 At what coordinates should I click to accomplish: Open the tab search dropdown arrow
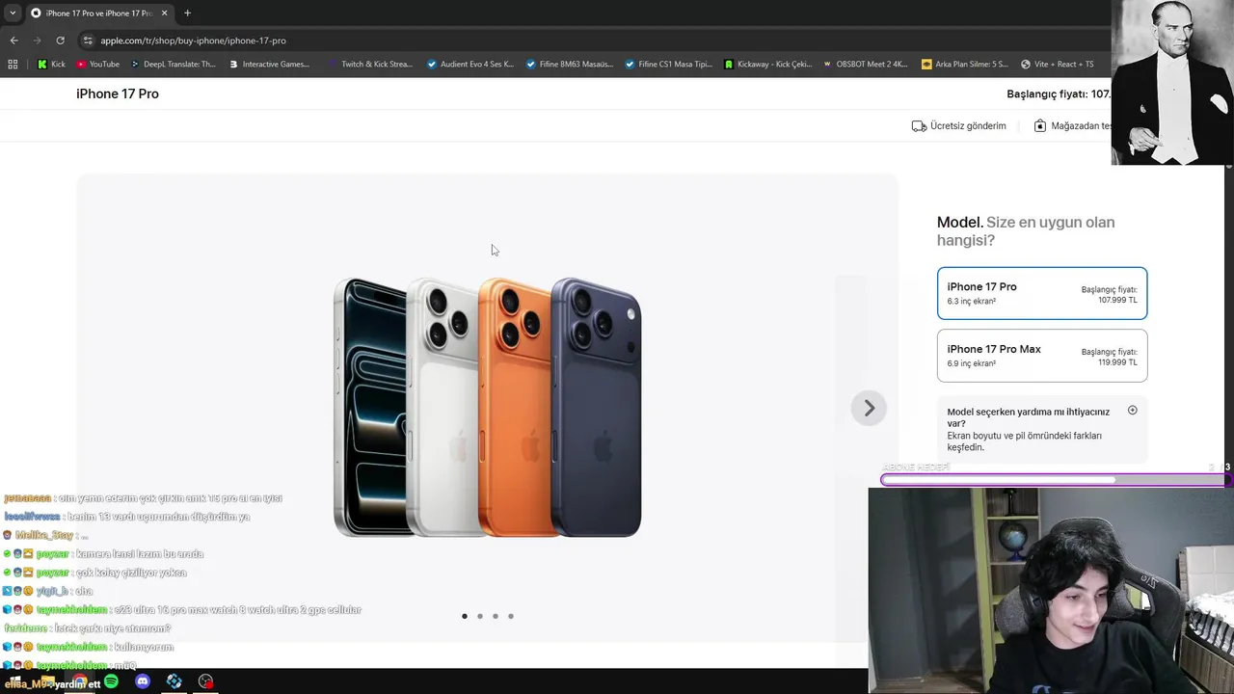pyautogui.click(x=13, y=13)
